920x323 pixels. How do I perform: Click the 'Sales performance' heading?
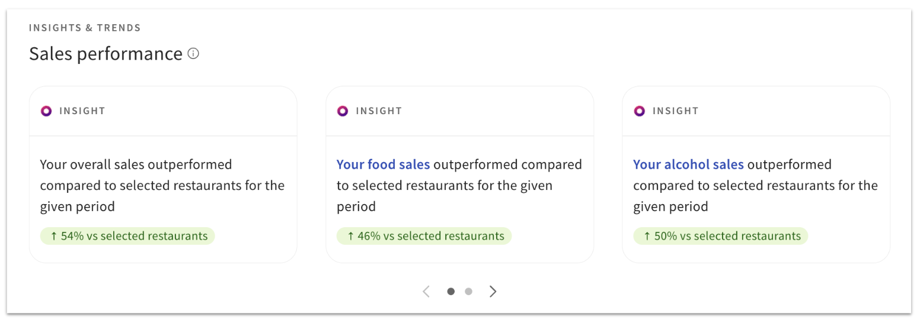(106, 54)
